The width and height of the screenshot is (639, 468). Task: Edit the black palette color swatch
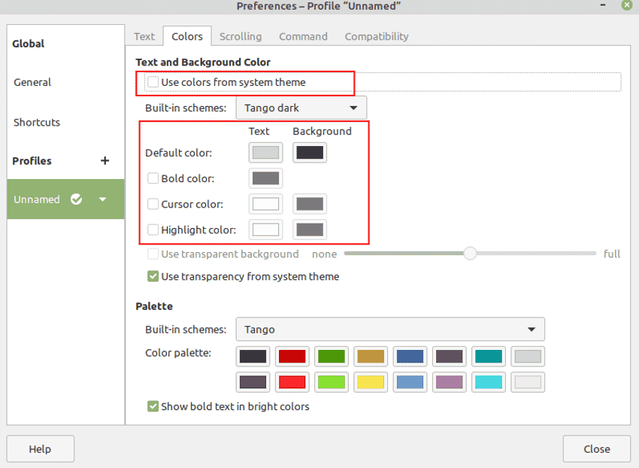pos(253,356)
